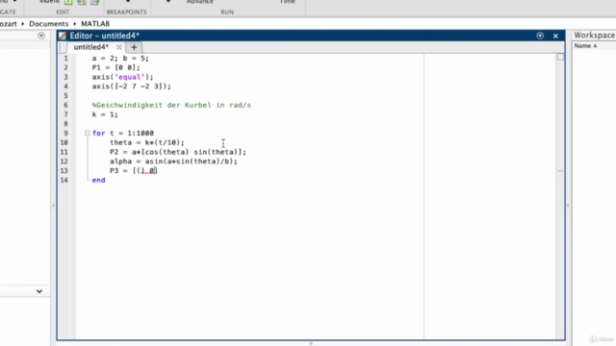Click the 'P1 = [0 0];' line
Screen dimensions: 616x346
[115, 67]
